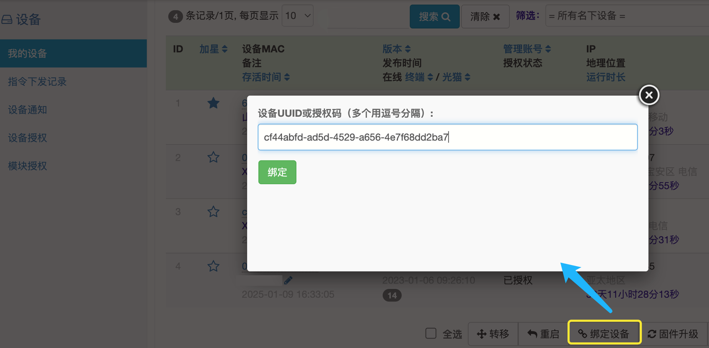The image size is (709, 348).
Task: Click the green 绑定 button
Action: (277, 172)
